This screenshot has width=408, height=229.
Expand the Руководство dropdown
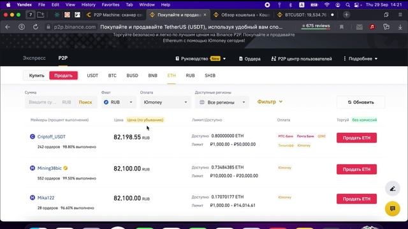(201, 59)
